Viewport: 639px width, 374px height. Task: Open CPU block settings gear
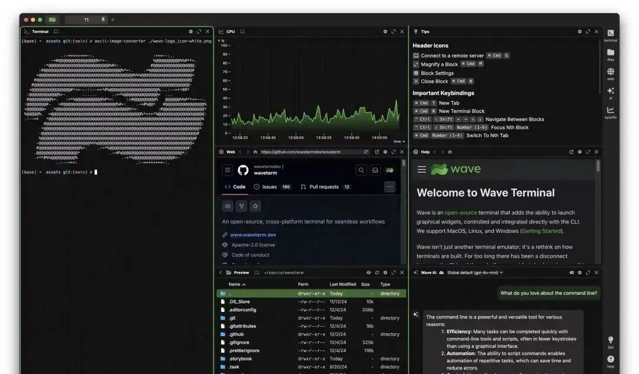click(385, 31)
